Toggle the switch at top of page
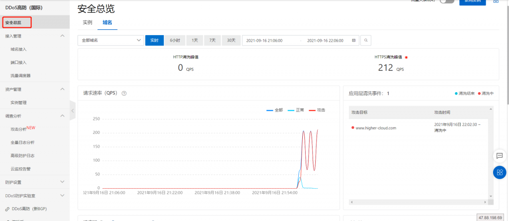509x221 pixels. pos(447,1)
